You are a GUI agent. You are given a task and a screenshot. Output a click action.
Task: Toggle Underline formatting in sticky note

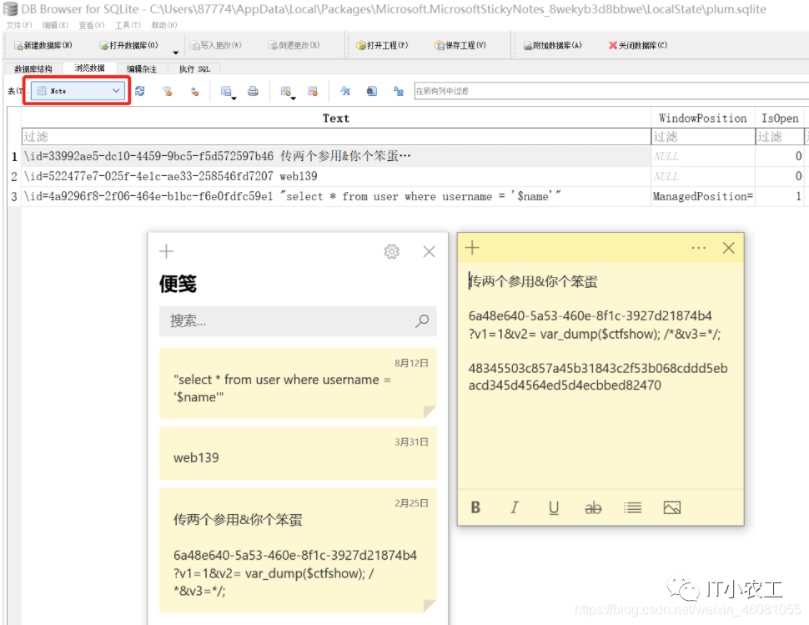[554, 508]
